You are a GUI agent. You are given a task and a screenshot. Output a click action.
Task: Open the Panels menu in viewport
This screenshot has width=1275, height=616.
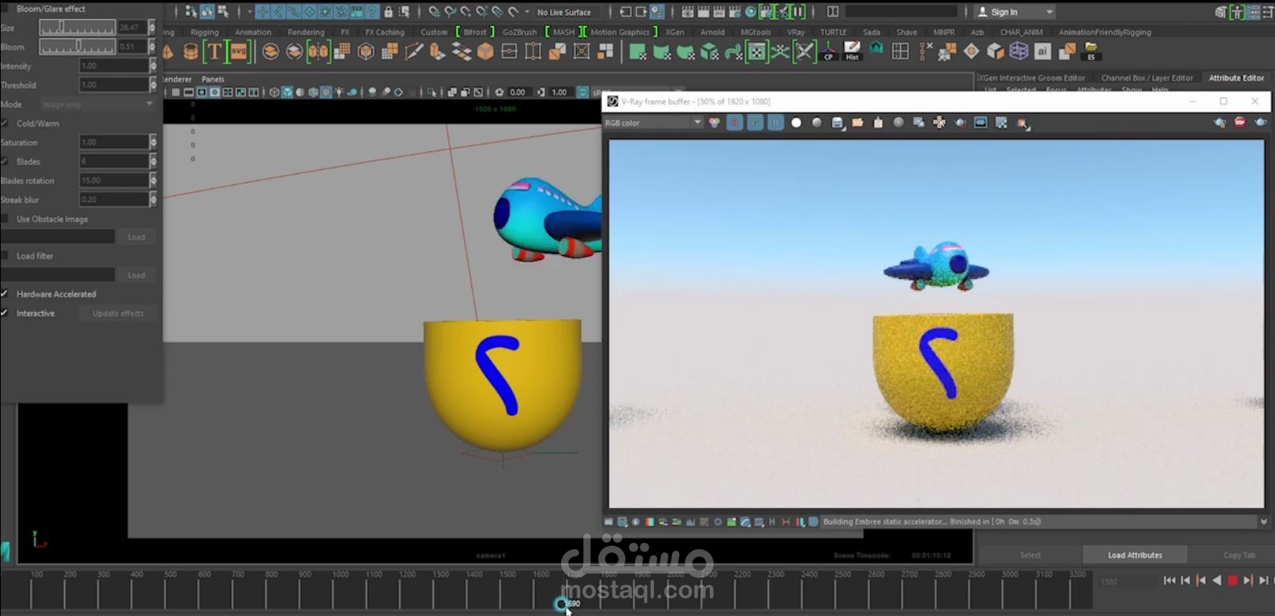(x=213, y=80)
